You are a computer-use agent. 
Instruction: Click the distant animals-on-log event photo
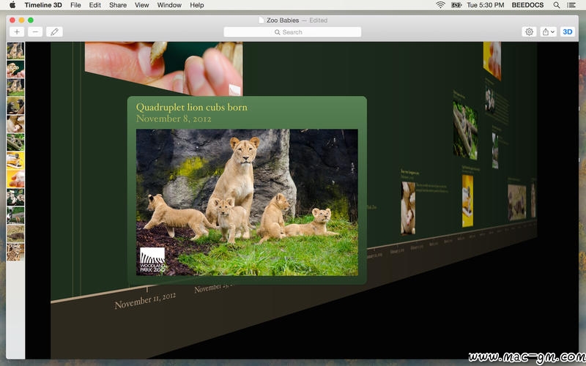(x=465, y=131)
